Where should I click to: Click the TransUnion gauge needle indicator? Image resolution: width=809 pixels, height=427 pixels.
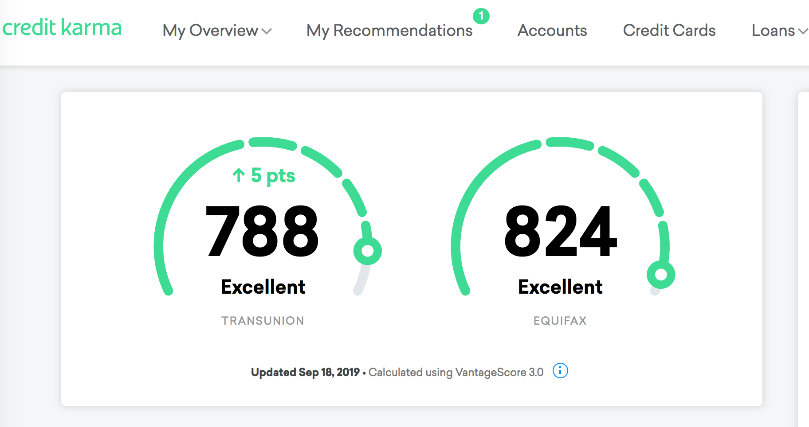(x=368, y=252)
